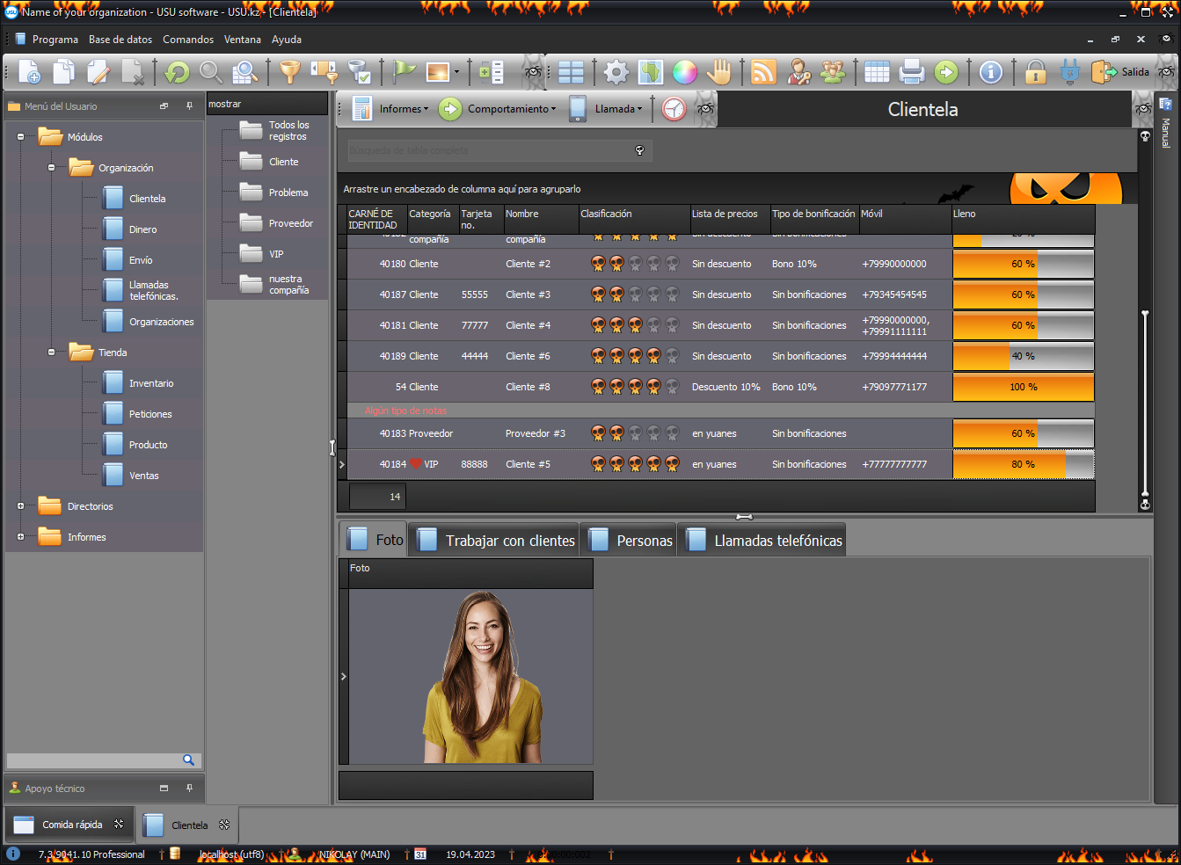Screen dimensions: 1181x865
Task: Click the blue windows tile layout icon
Action: [x=571, y=72]
